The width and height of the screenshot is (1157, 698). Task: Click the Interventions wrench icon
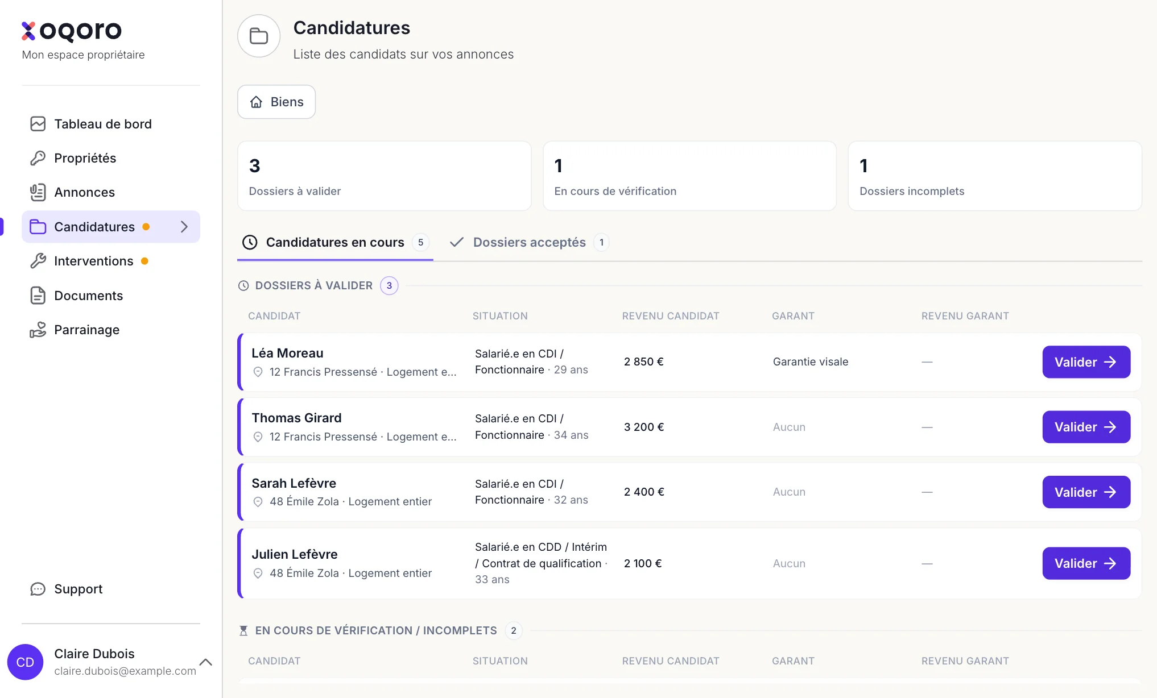pyautogui.click(x=38, y=261)
